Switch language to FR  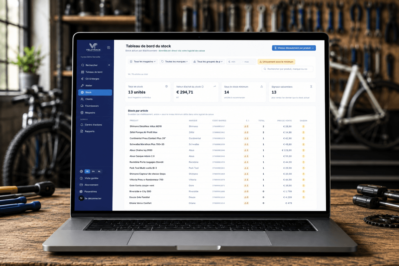point(87,171)
